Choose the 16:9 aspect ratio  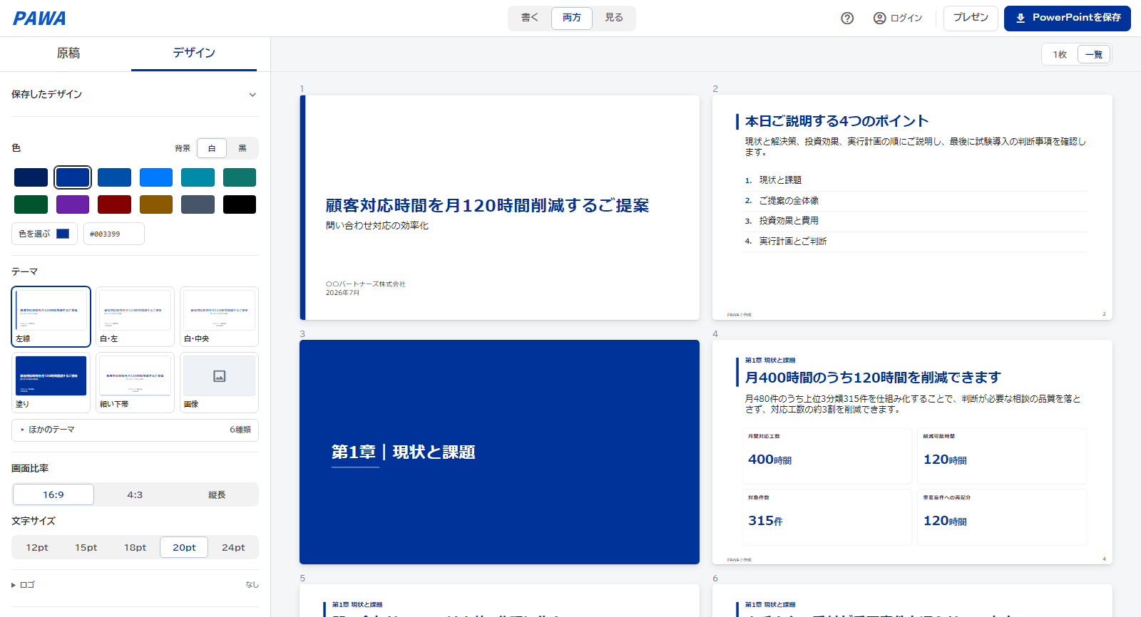[53, 494]
